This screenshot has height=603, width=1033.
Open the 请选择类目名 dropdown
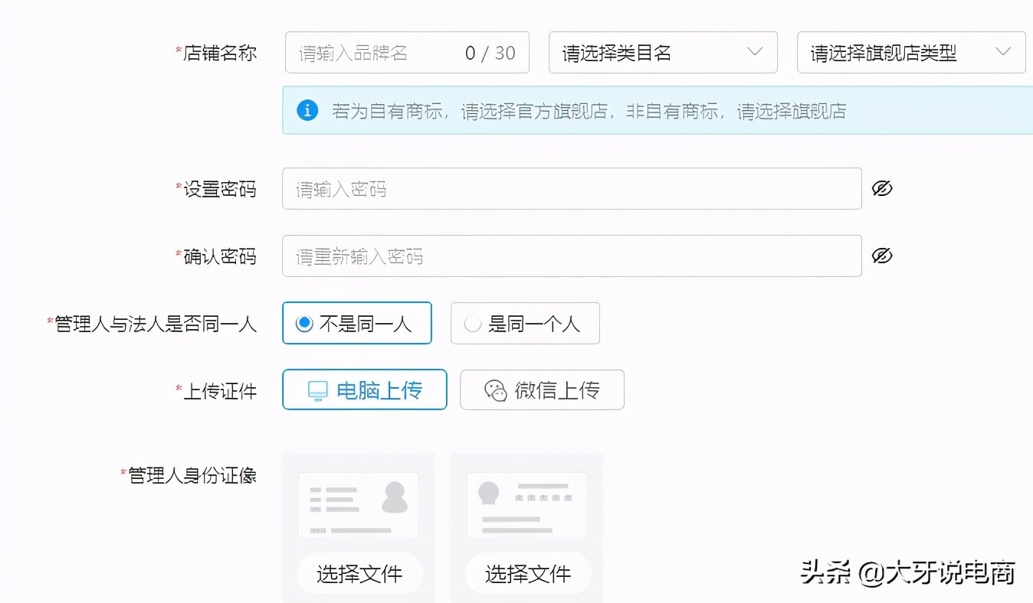click(x=663, y=52)
